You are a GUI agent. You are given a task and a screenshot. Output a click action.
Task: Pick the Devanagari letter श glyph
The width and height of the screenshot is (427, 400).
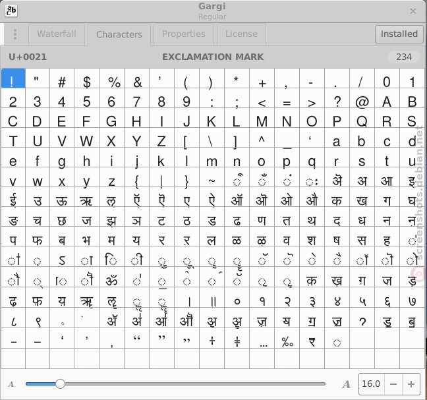tap(312, 237)
